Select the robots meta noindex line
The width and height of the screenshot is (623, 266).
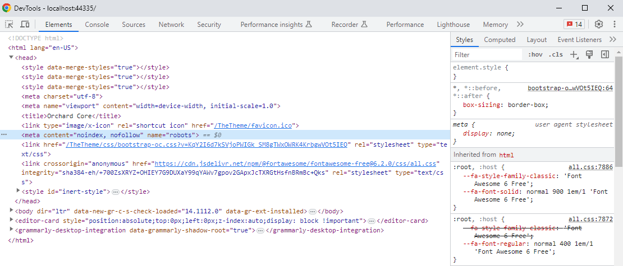225,135
